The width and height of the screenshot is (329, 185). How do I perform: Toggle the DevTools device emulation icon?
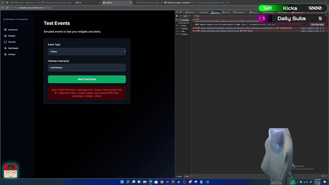coord(181,12)
